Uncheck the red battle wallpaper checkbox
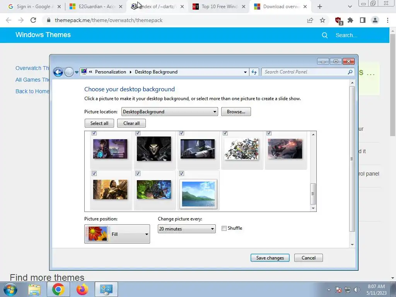 269,133
